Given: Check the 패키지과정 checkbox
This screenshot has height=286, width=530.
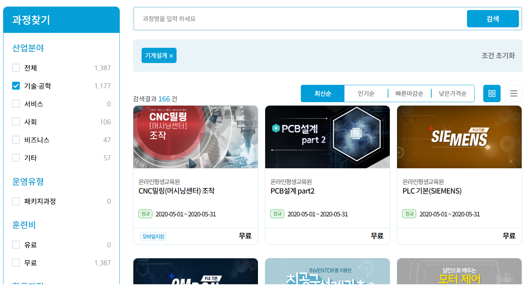Looking at the screenshot, I should [16, 201].
